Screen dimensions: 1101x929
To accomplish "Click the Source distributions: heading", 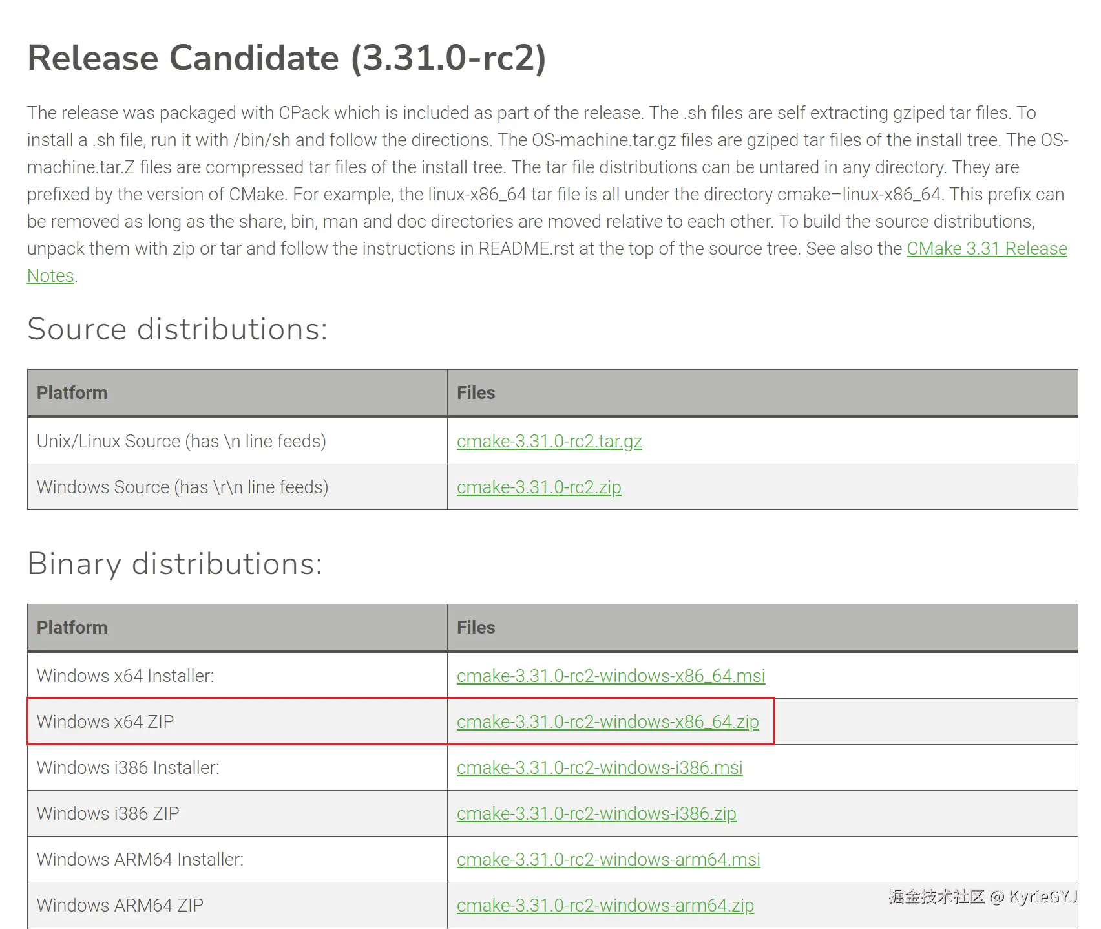I will (178, 329).
